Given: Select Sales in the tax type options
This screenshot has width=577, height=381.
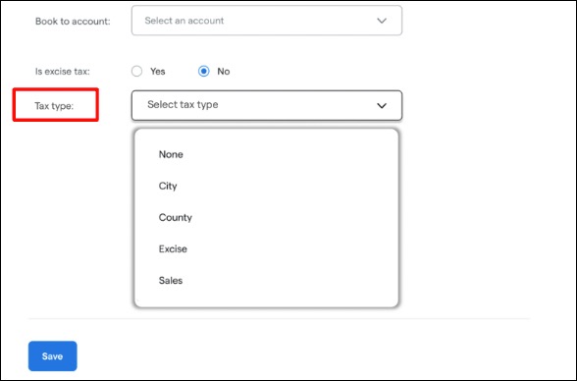Looking at the screenshot, I should point(171,281).
